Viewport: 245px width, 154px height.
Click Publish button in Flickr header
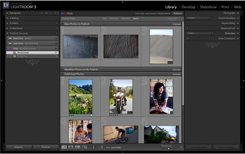tap(178, 13)
